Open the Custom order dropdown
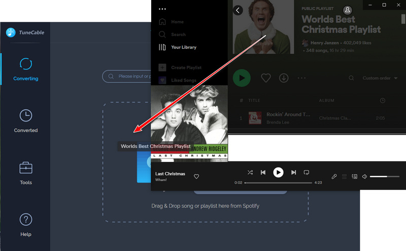Image resolution: width=406 pixels, height=251 pixels. tap(380, 78)
